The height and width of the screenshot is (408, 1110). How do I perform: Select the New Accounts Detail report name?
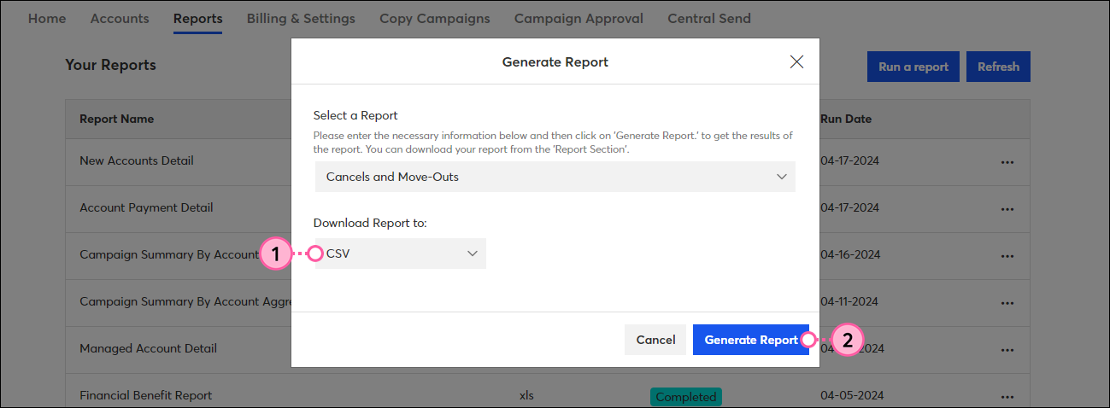coord(137,160)
